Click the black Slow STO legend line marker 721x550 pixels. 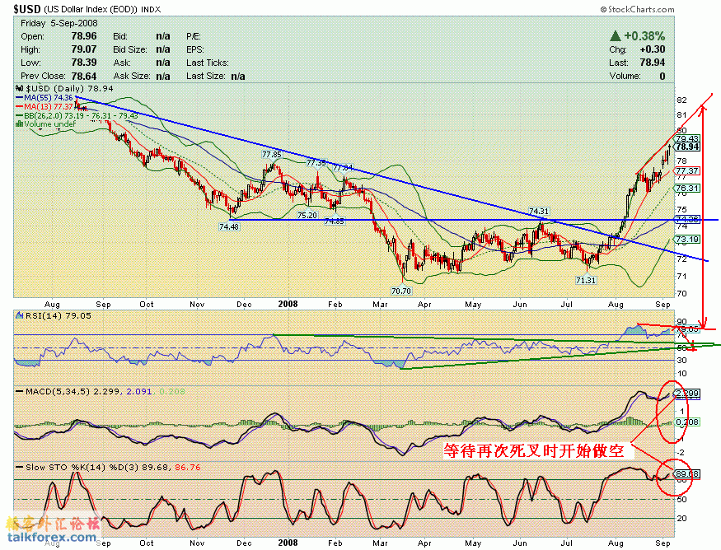click(19, 467)
